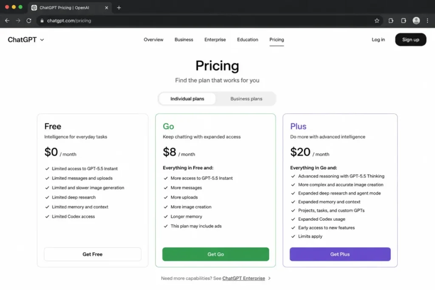Click the Get Free button
The image size is (435, 290).
92,254
